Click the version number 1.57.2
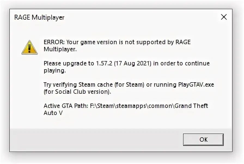Image resolution: width=244 pixels, height=164 pixels. tap(104, 63)
